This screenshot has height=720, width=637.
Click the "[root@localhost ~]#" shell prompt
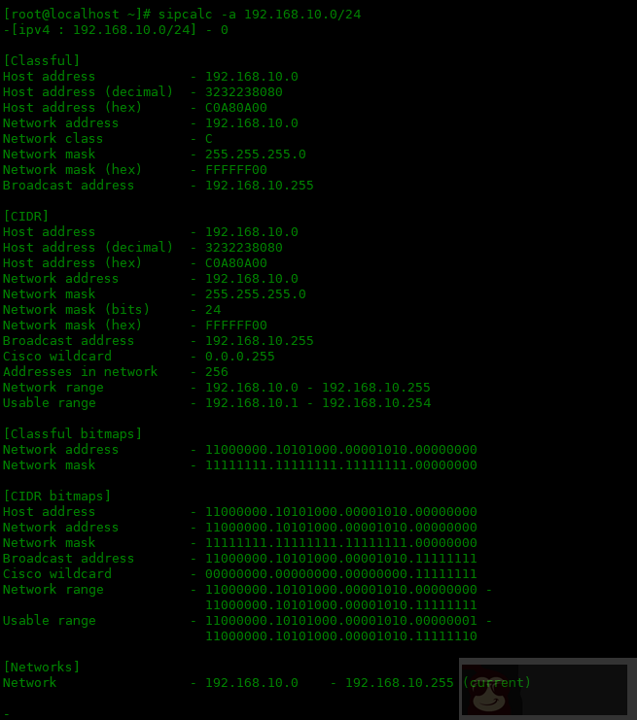(77, 15)
